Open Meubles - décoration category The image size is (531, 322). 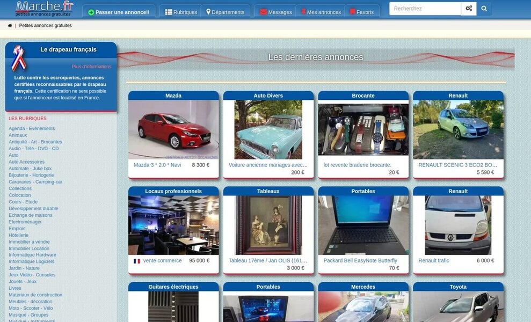[x=31, y=302]
